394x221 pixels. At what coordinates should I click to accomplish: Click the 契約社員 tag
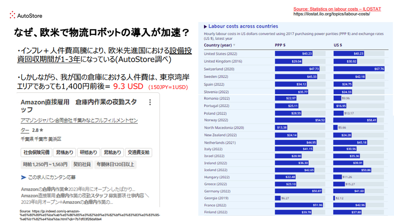click(x=82, y=164)
